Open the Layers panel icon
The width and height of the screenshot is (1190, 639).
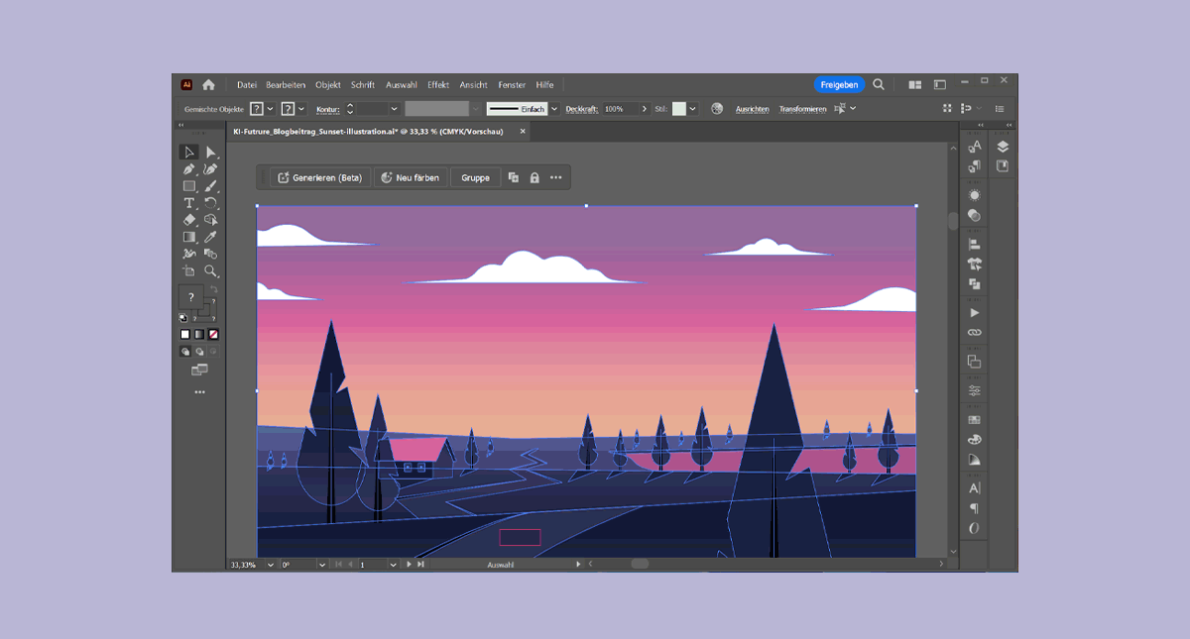click(x=1003, y=147)
